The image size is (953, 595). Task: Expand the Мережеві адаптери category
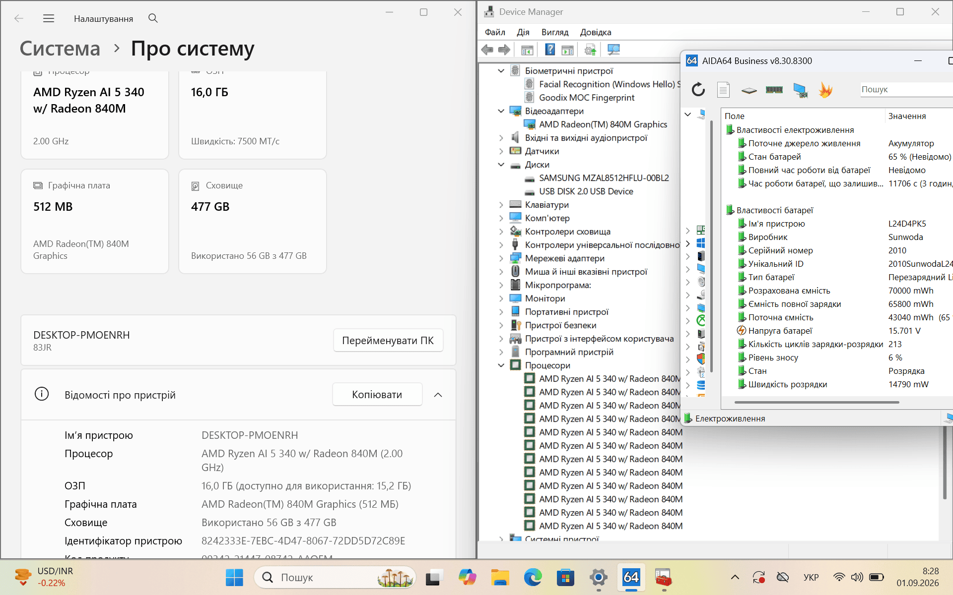[x=501, y=258]
